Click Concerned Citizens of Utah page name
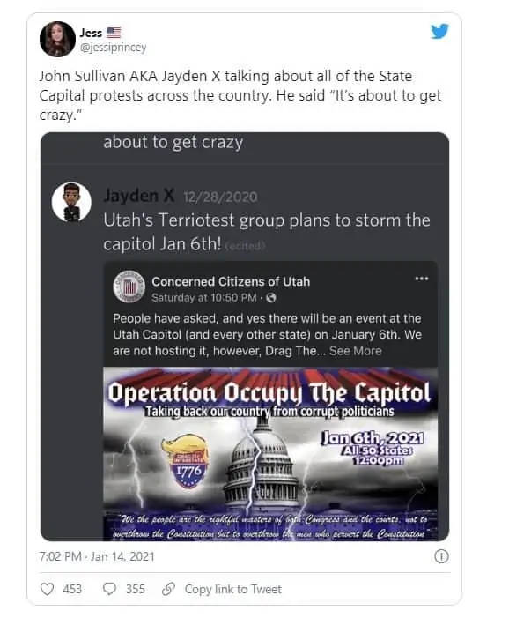This screenshot has height=618, width=509. pyautogui.click(x=231, y=281)
